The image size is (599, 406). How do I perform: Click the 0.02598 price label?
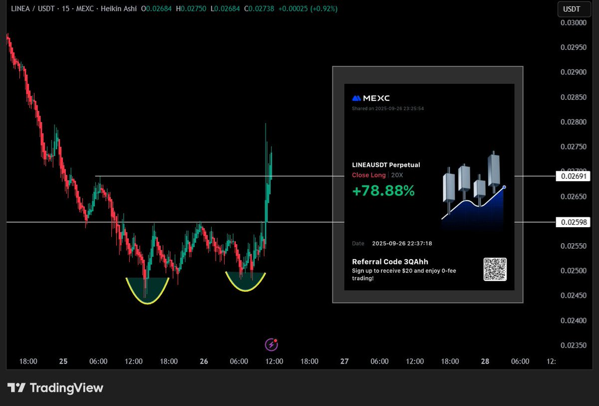(573, 222)
